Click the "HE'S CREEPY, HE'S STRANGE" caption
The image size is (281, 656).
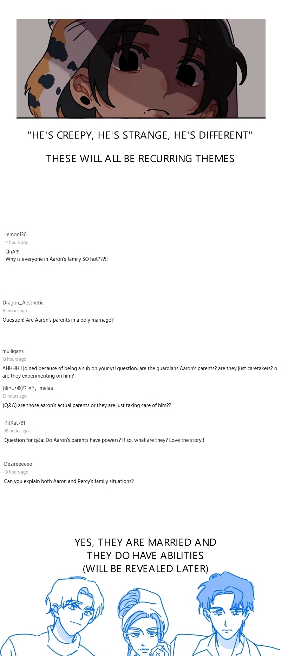(140, 135)
